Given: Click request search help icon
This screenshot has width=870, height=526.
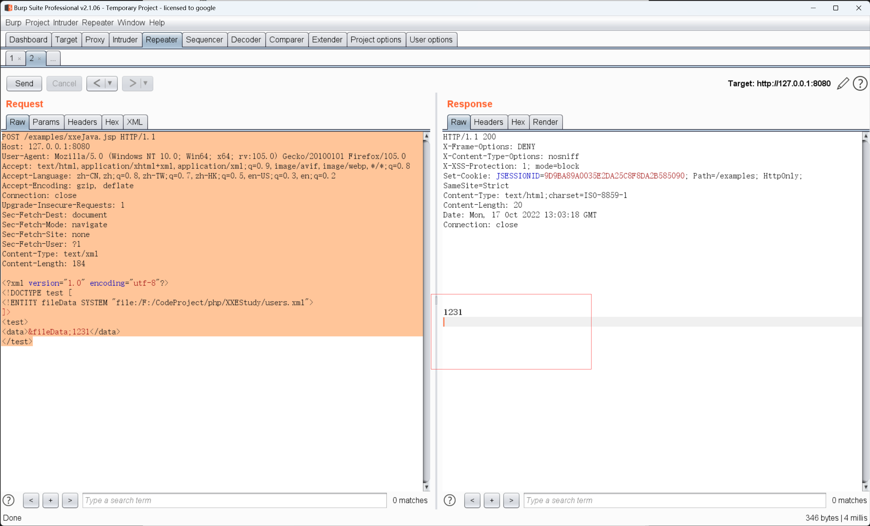Looking at the screenshot, I should (x=8, y=500).
